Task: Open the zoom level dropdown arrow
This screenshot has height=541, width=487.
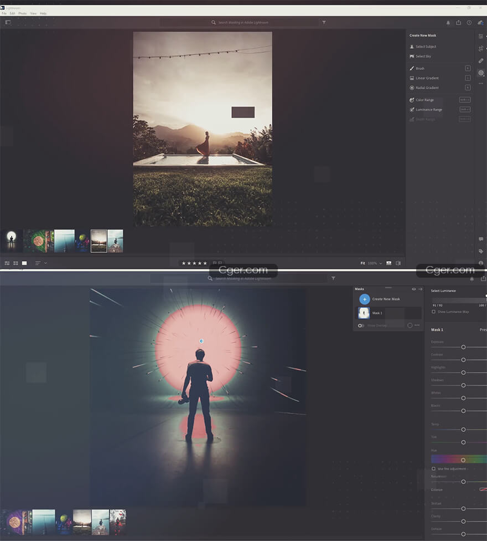Action: 381,264
